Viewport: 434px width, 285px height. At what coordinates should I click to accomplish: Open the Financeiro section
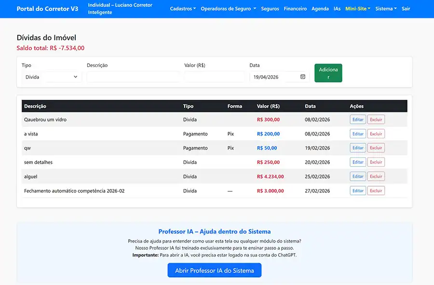click(x=295, y=8)
